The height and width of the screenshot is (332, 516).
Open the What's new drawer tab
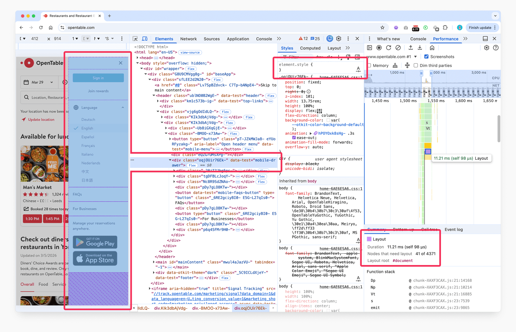[388, 39]
